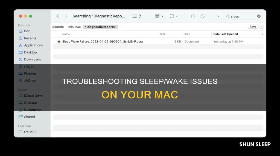The image size is (280, 156).
Task: Click the Recents clock icon
Action: pyautogui.click(x=21, y=38)
